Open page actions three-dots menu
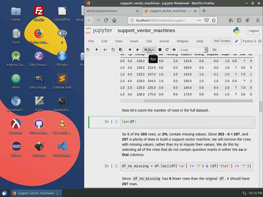The image size is (263, 197). click(x=199, y=20)
